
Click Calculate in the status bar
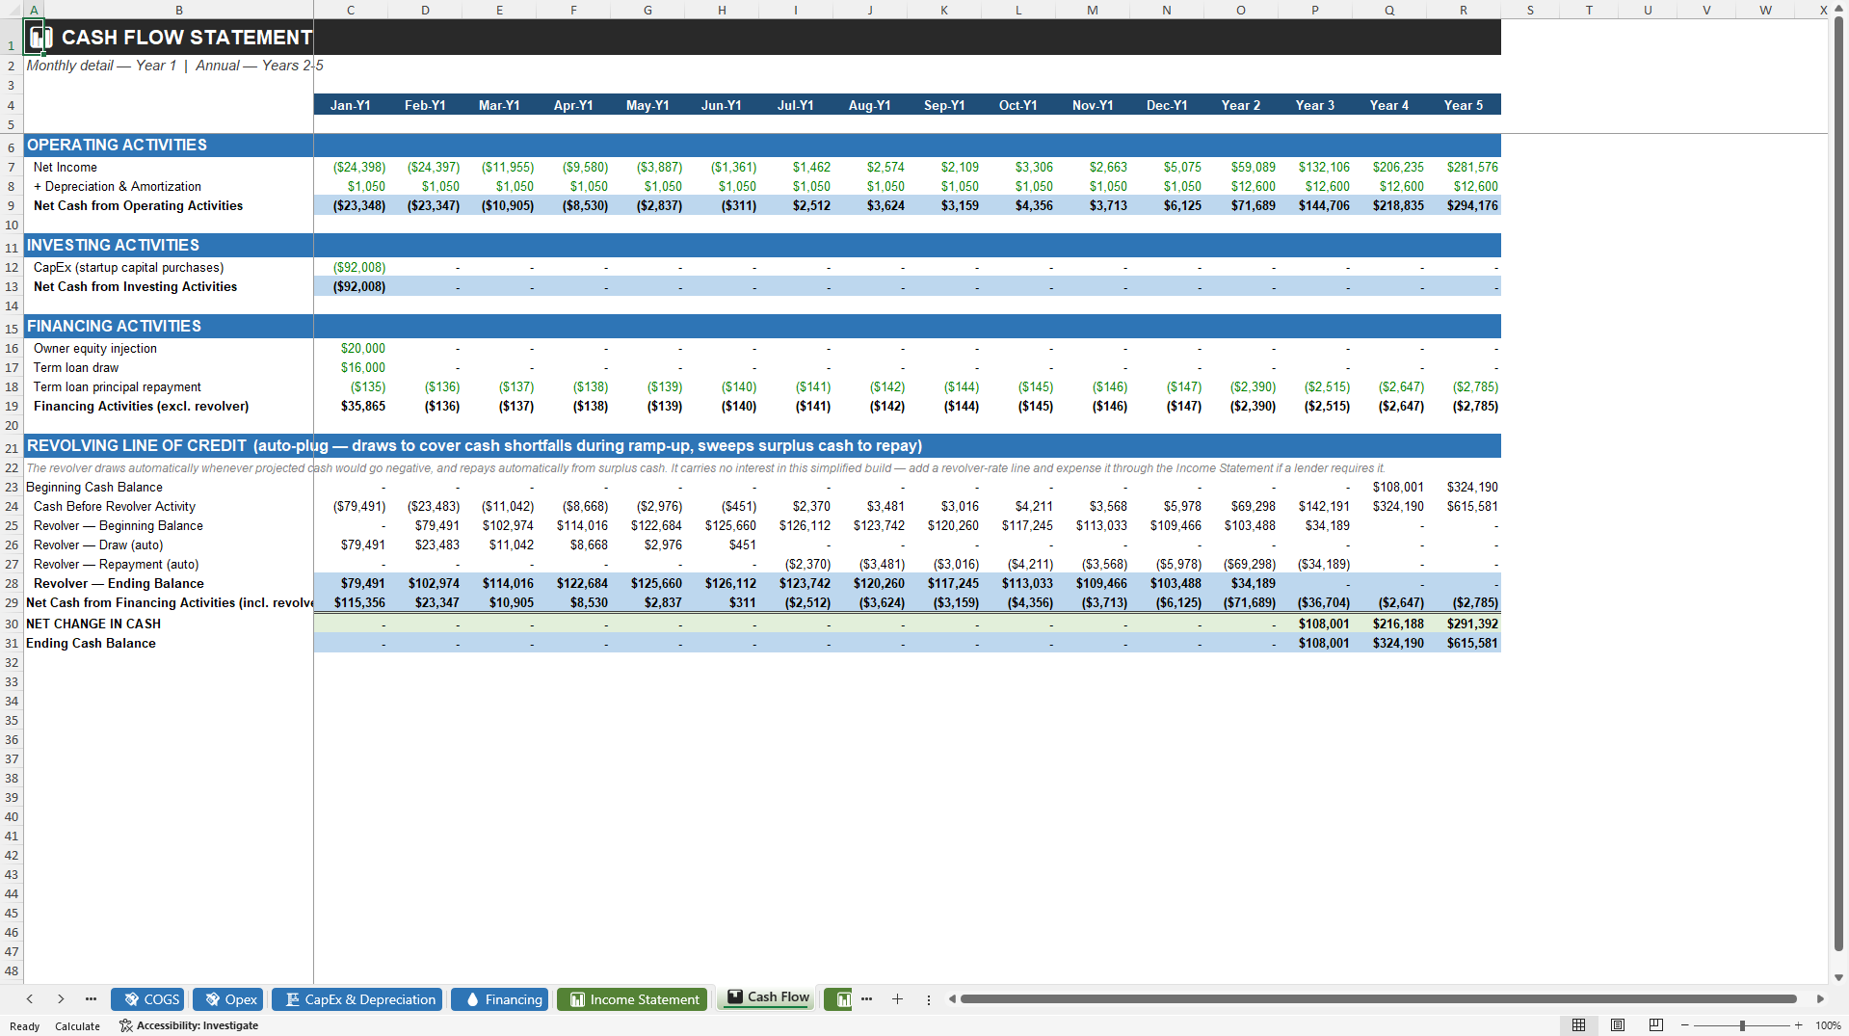(x=77, y=1026)
